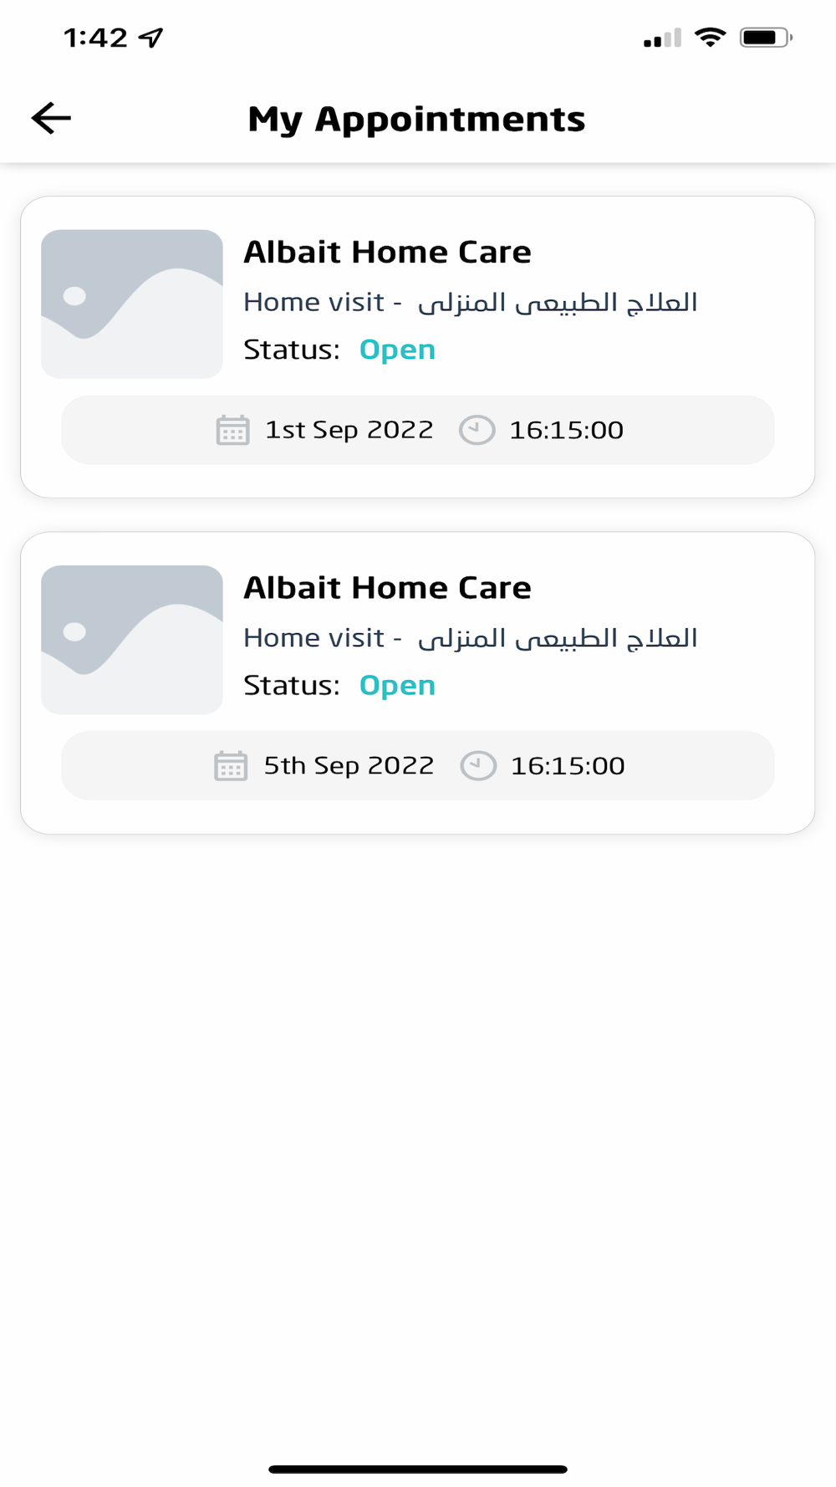Click the 5th Sep 2022 date text
836x1487 pixels.
coord(349,765)
